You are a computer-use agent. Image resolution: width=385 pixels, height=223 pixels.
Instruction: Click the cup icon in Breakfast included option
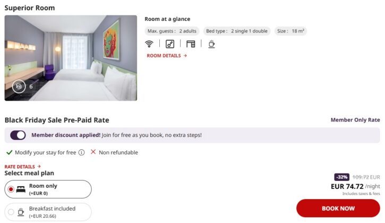[x=21, y=212]
